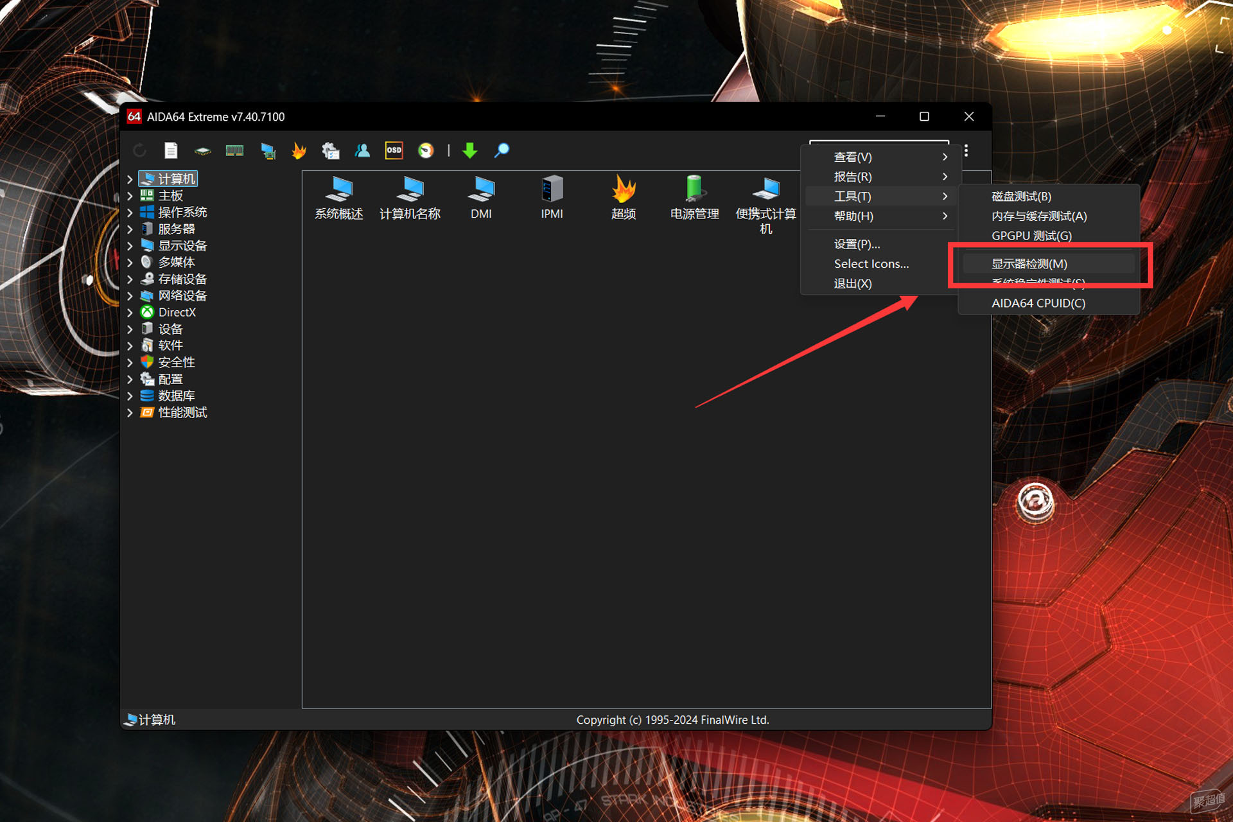Select the 主板 tree item

coord(162,196)
